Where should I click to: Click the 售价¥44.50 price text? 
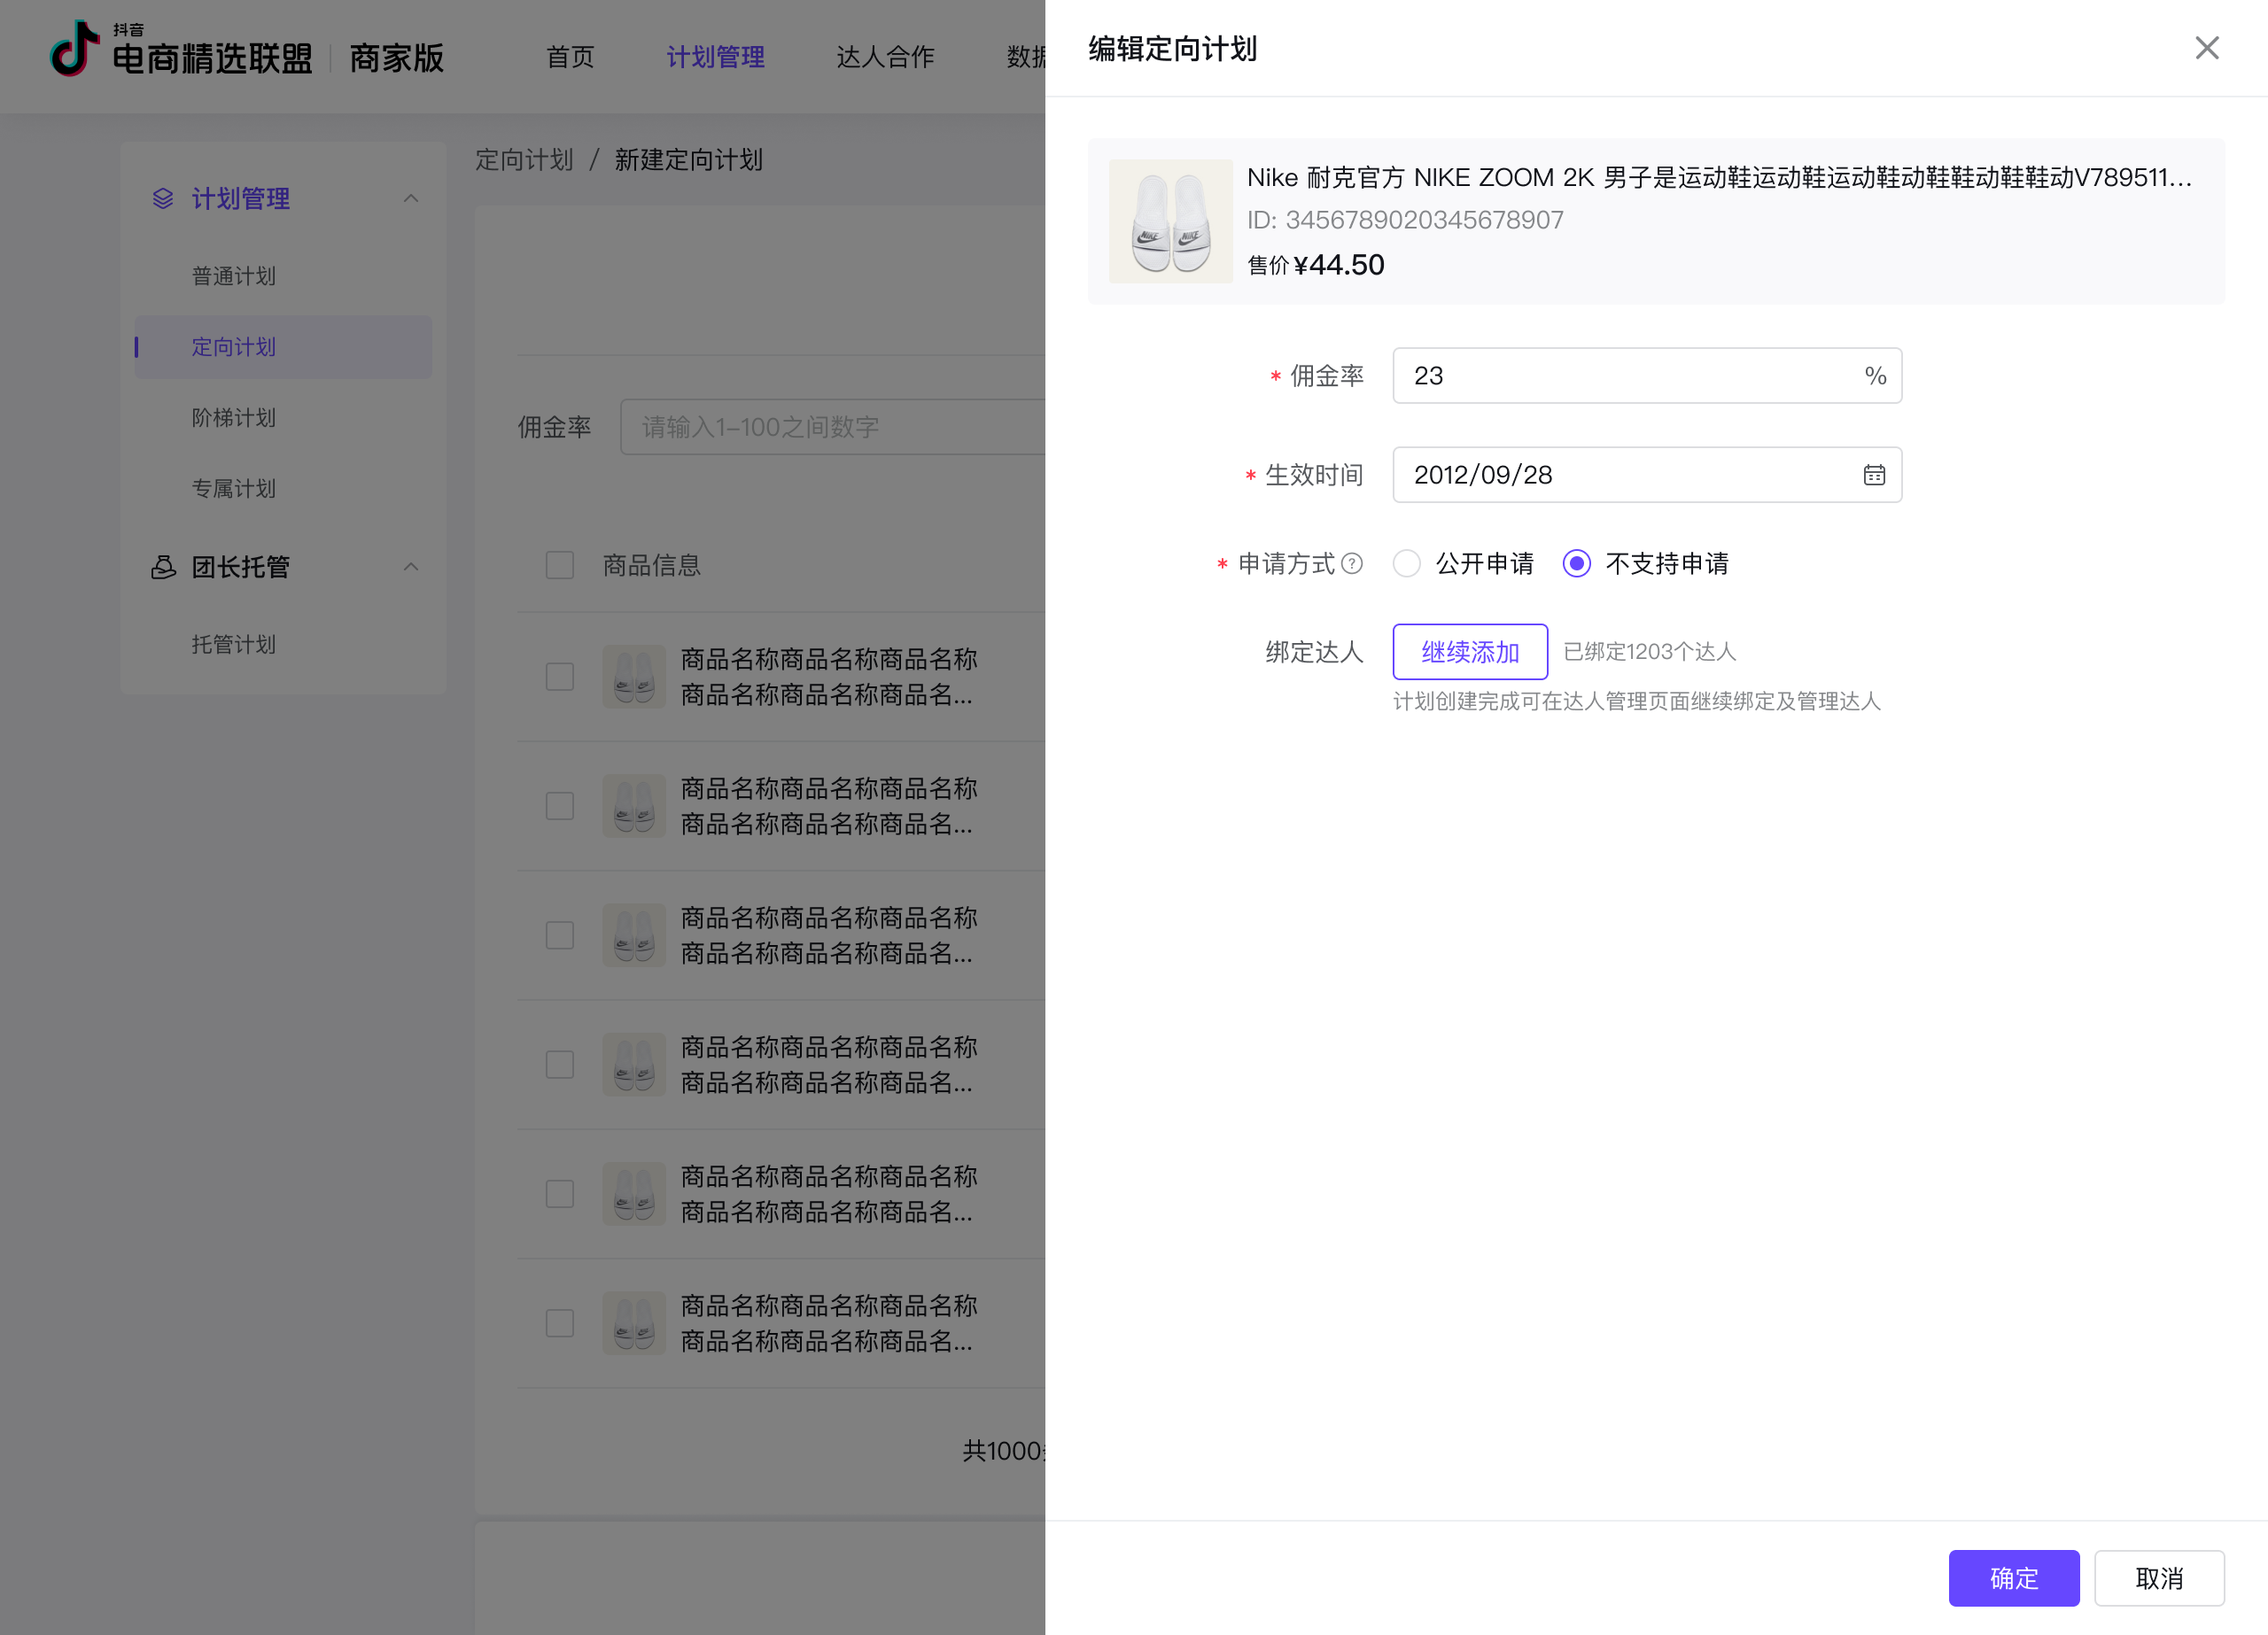pos(1316,265)
